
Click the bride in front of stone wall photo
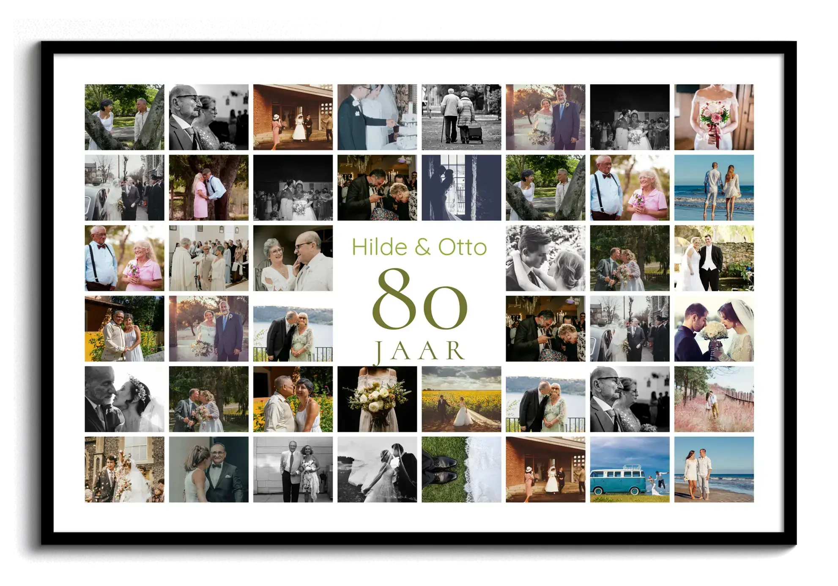click(714, 258)
